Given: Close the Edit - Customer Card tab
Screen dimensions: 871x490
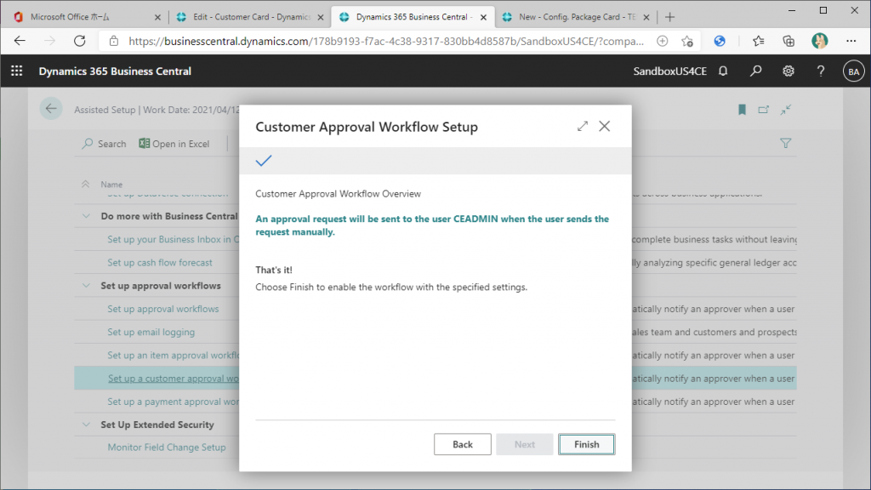Looking at the screenshot, I should (321, 17).
